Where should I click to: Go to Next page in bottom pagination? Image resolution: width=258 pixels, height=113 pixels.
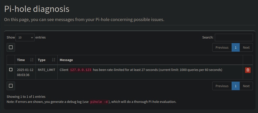pyautogui.click(x=246, y=86)
